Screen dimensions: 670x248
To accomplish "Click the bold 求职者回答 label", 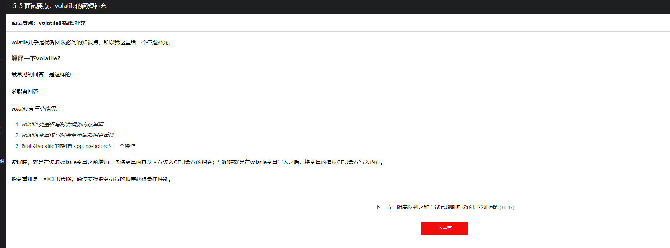I will [25, 91].
